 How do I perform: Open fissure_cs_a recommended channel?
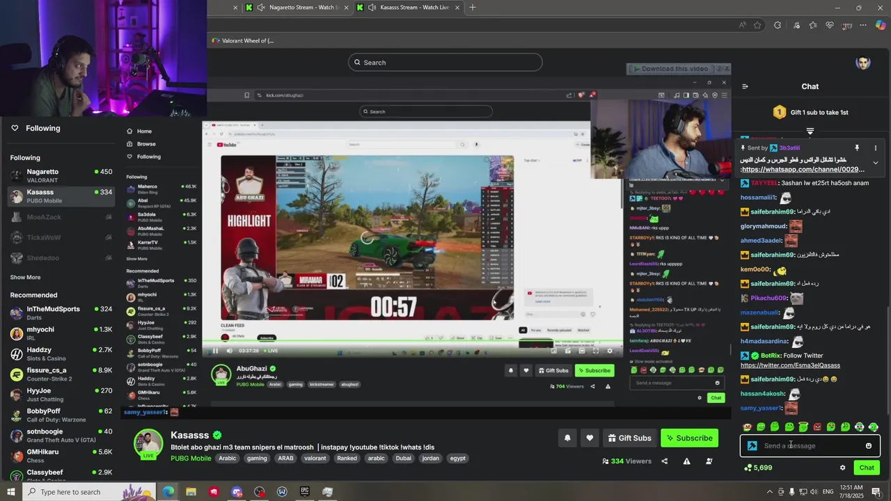click(61, 374)
